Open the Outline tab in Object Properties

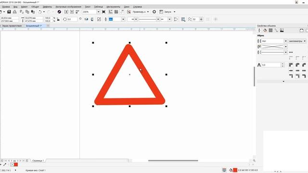[259, 30]
